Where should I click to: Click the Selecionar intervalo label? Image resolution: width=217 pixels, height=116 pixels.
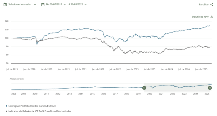(x=19, y=4)
